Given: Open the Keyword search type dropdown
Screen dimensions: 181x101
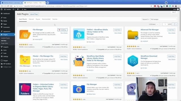Looking at the screenshot, I should [x=146, y=19].
